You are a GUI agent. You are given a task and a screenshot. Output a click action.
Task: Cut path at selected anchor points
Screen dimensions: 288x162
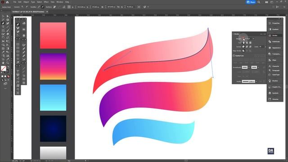[64, 7]
